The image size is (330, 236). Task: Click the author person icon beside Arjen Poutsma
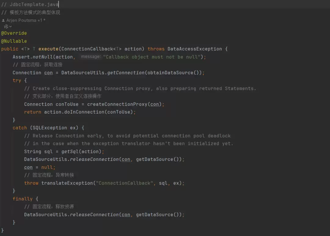click(x=3, y=20)
